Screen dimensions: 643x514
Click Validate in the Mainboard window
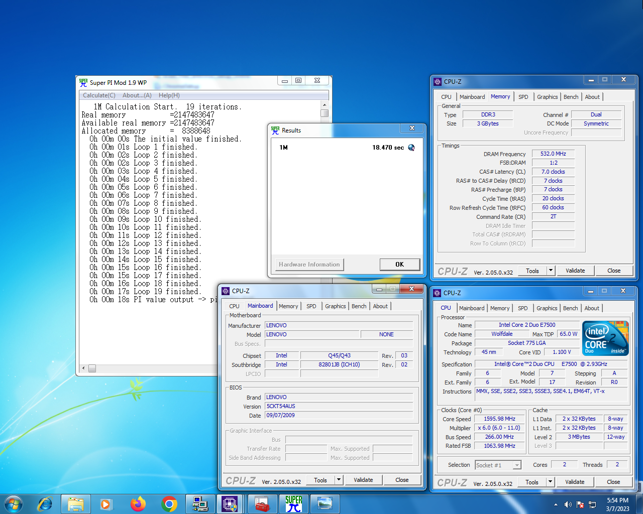click(363, 480)
